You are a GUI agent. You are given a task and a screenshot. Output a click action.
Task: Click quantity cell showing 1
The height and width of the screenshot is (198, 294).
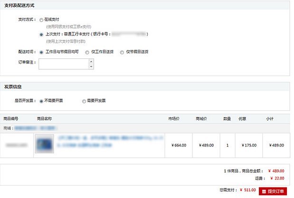click(x=228, y=145)
